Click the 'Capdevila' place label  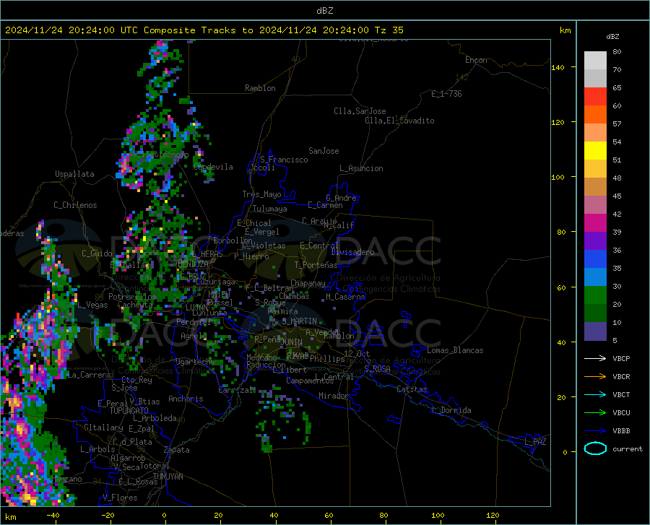coord(213,167)
